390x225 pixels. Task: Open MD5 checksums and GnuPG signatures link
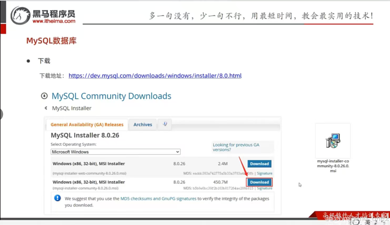[158, 199]
